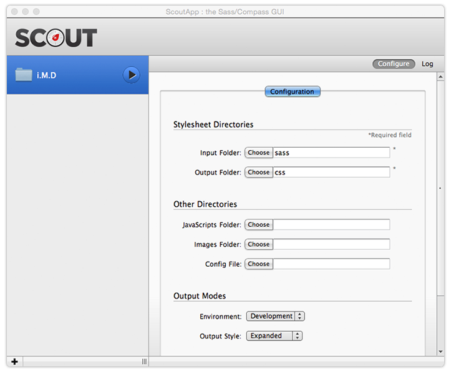The height and width of the screenshot is (372, 451).
Task: Click the Configuration header button
Action: coord(292,92)
